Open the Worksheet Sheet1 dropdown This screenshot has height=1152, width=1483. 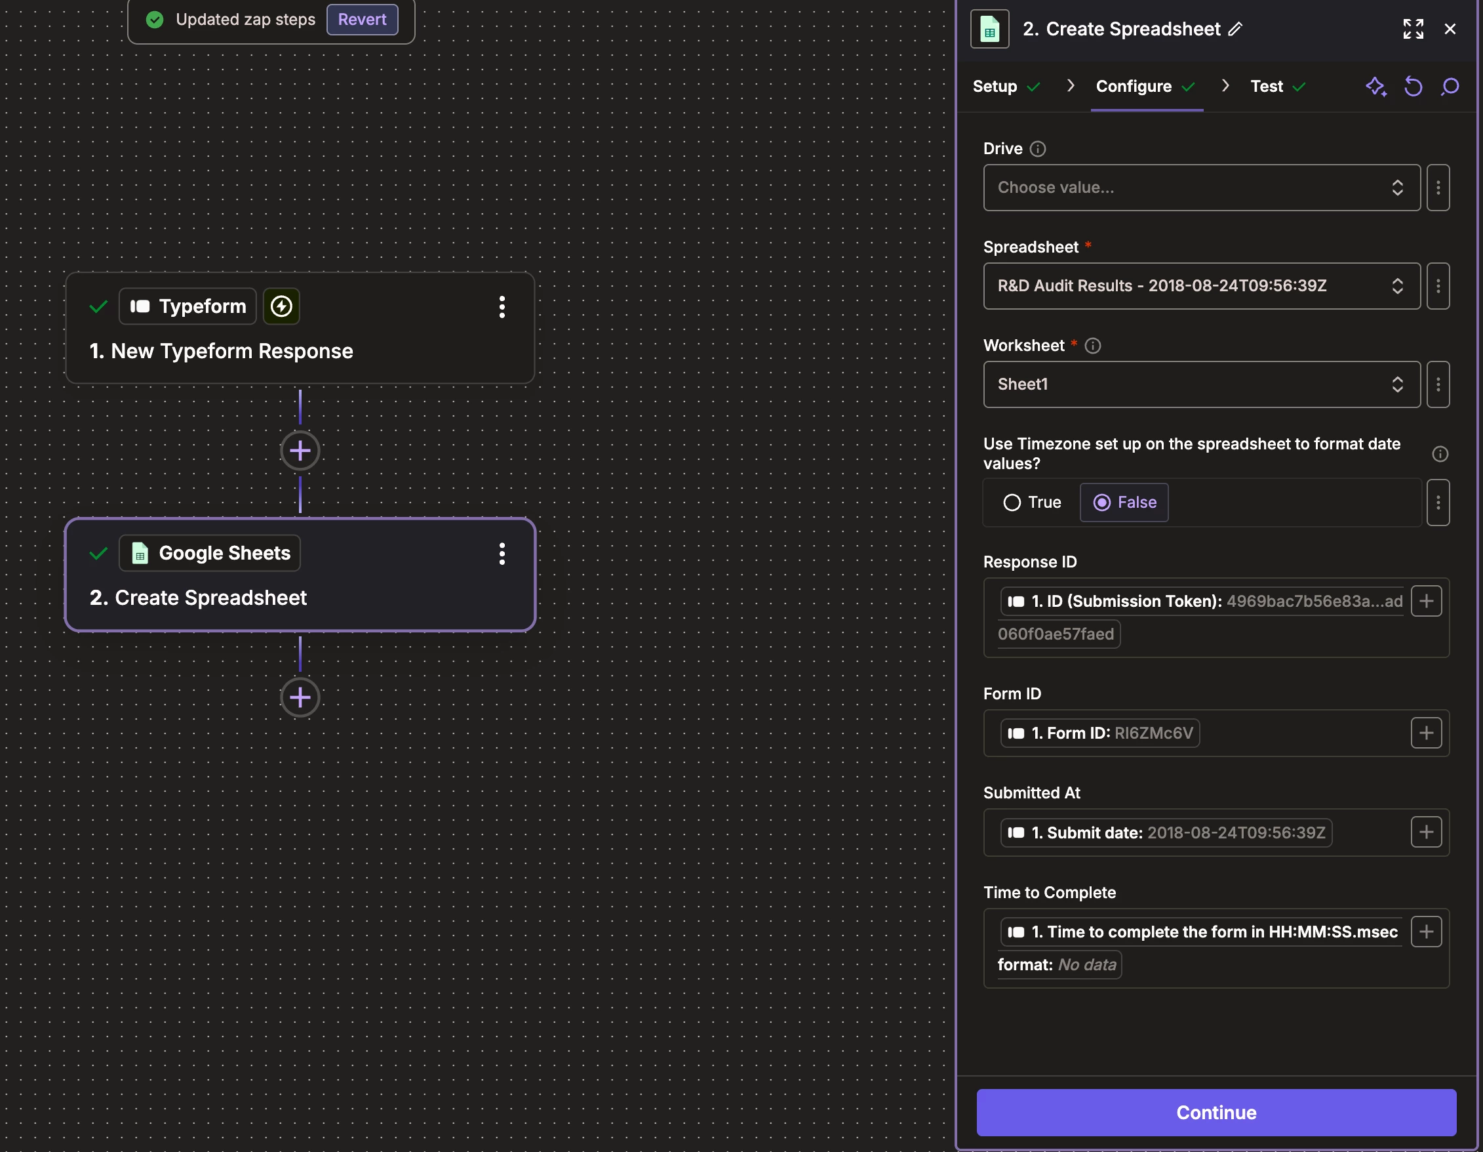1201,384
